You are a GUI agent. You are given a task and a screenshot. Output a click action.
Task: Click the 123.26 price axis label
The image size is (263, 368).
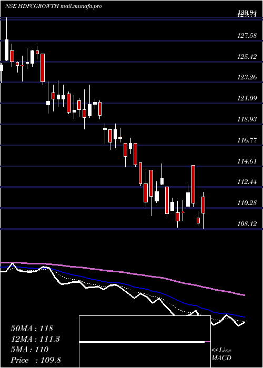(x=247, y=77)
